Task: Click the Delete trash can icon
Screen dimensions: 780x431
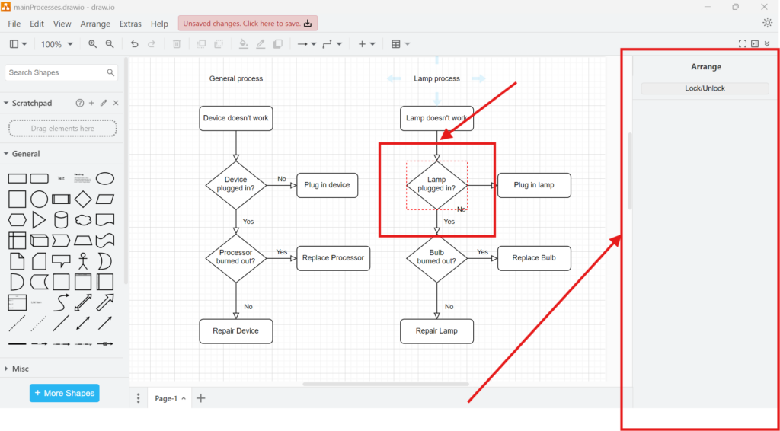Action: point(177,43)
